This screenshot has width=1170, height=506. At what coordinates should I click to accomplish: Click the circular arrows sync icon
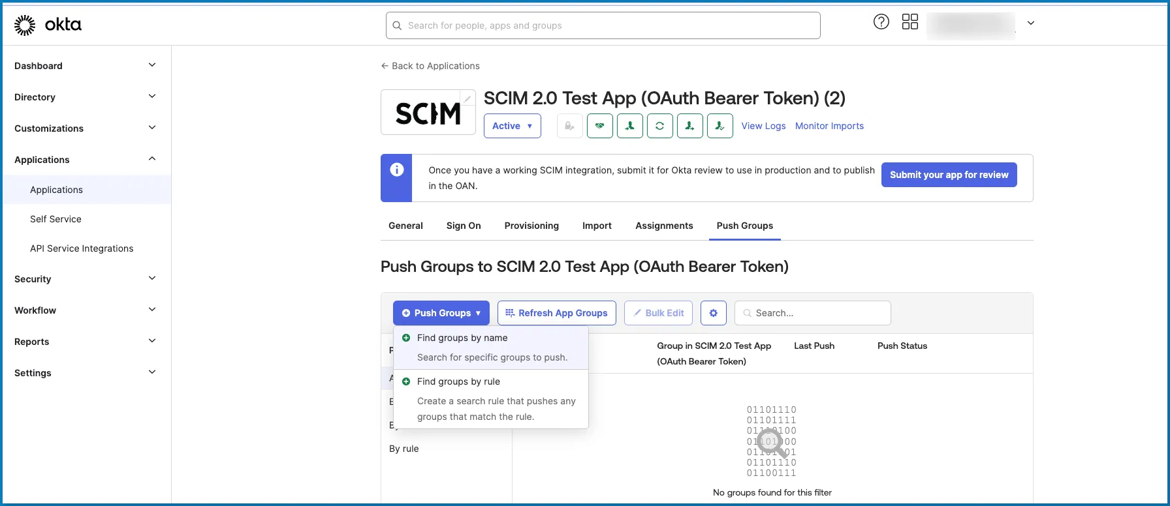(x=659, y=126)
